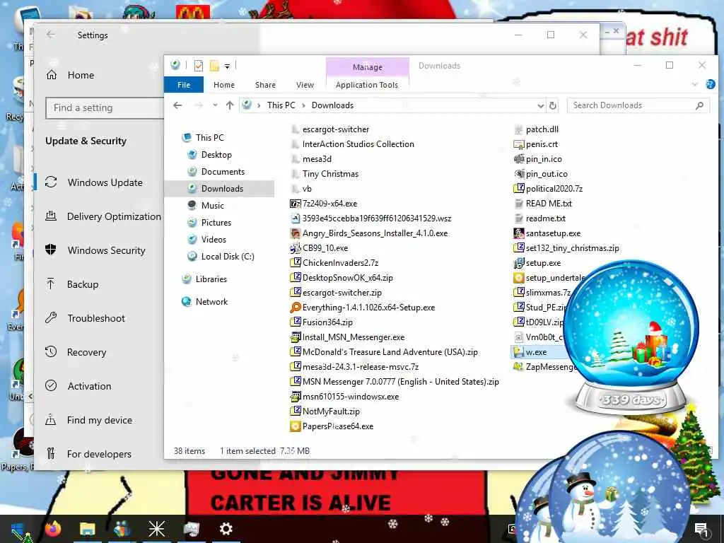
Task: Click Find a setting search box
Action: click(x=105, y=108)
